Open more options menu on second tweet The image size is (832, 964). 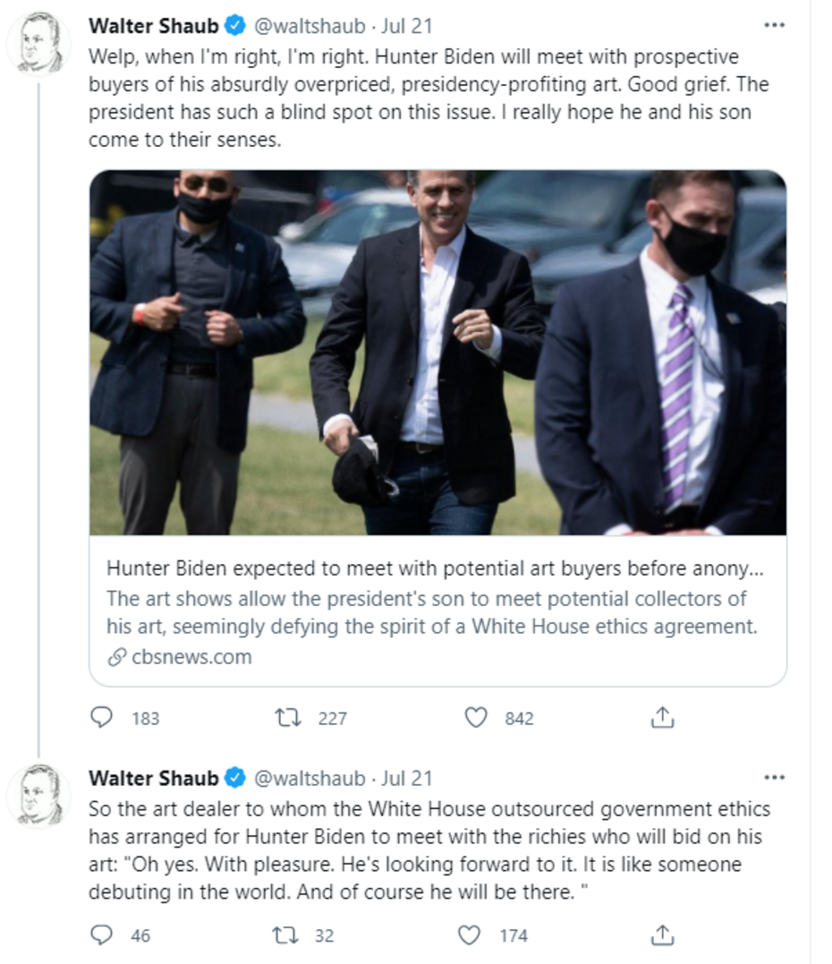tap(774, 778)
